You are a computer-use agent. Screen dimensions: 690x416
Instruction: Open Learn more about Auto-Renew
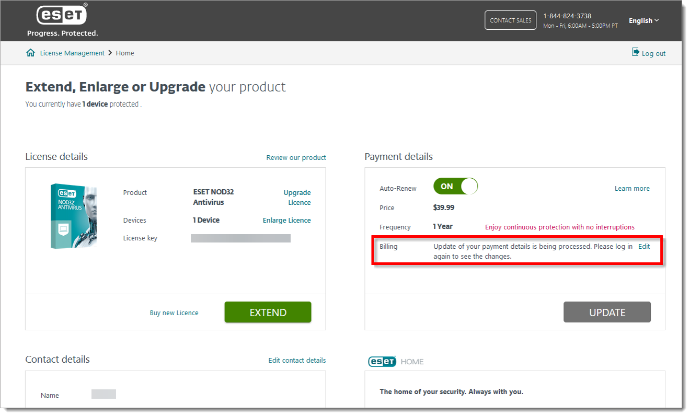click(x=632, y=188)
